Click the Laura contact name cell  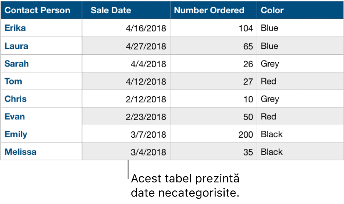click(x=16, y=46)
